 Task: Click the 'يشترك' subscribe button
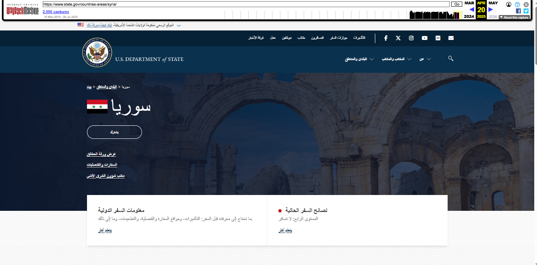coord(114,132)
